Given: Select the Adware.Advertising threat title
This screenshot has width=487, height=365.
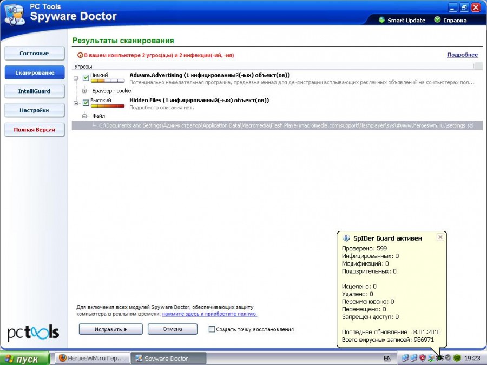Looking at the screenshot, I should [209, 75].
